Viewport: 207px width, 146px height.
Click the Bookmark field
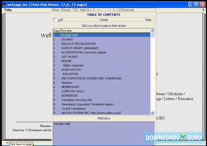138,10
